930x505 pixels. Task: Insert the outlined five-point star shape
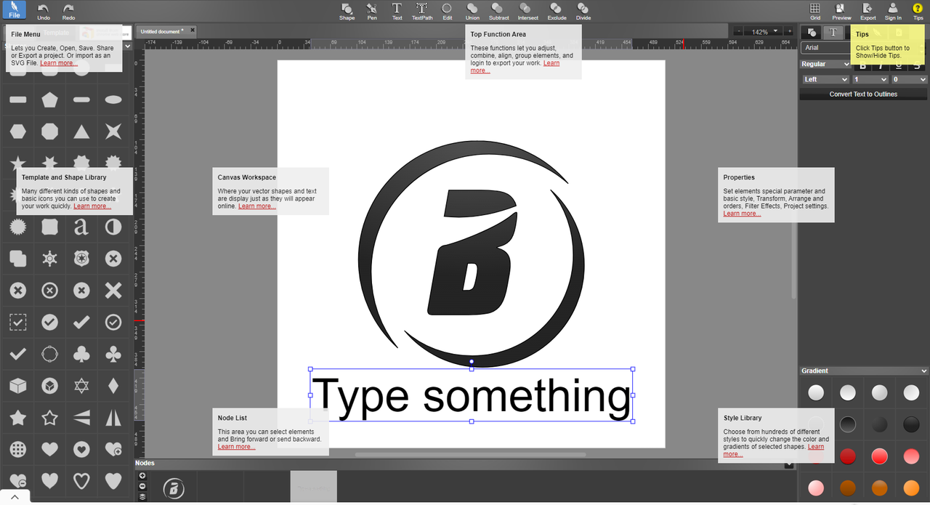(x=49, y=417)
